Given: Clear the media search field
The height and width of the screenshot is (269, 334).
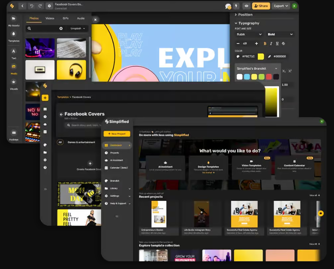Looking at the screenshot, I should [61, 28].
